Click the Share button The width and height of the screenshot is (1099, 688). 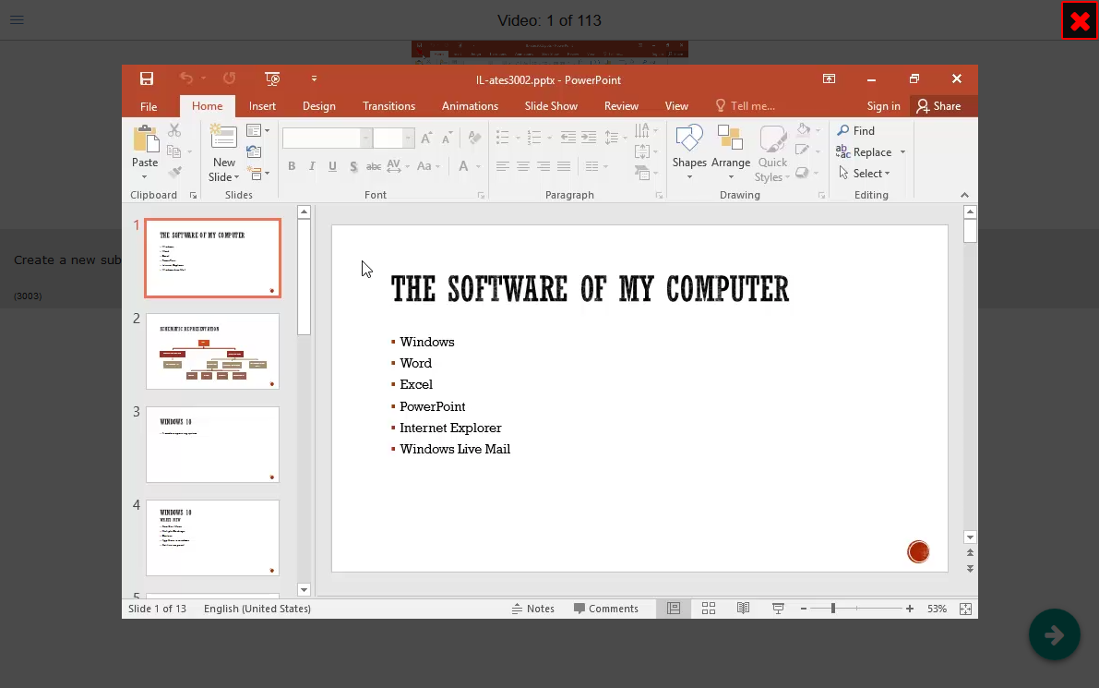[938, 106]
